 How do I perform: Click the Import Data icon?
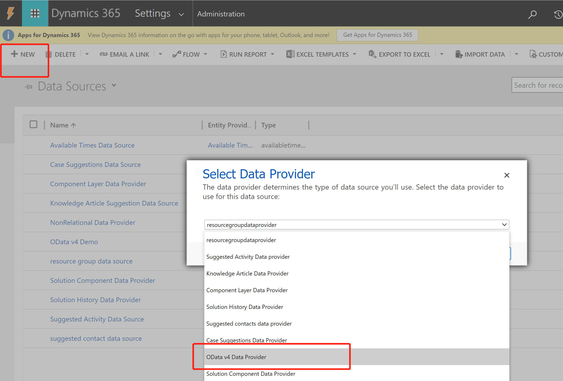[x=459, y=54]
